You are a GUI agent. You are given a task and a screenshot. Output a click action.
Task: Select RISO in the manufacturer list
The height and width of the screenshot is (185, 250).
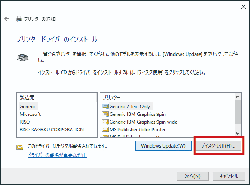click(25, 122)
